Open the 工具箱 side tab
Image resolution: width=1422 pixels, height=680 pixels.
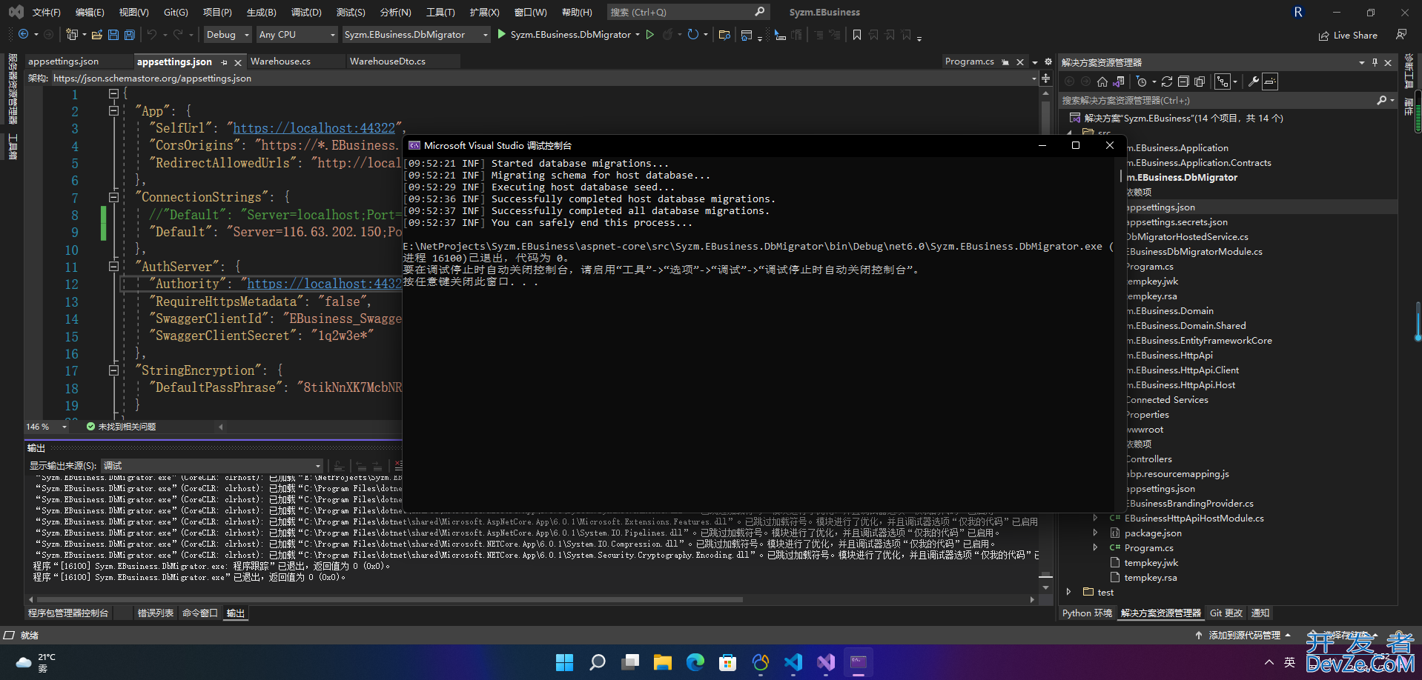(x=13, y=147)
